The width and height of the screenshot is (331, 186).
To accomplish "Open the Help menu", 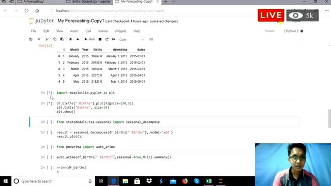I will [x=137, y=31].
